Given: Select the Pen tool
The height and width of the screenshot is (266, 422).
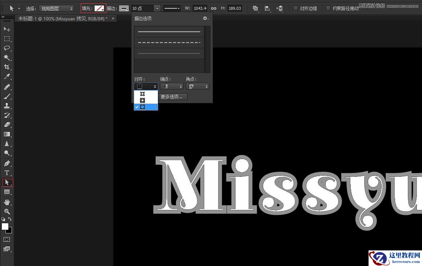Looking at the screenshot, I should tap(7, 163).
